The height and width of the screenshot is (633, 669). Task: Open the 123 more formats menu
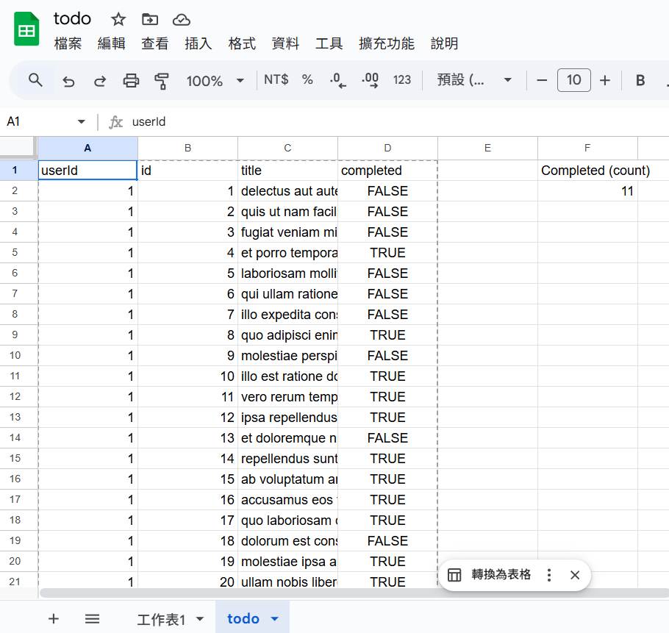pos(401,79)
